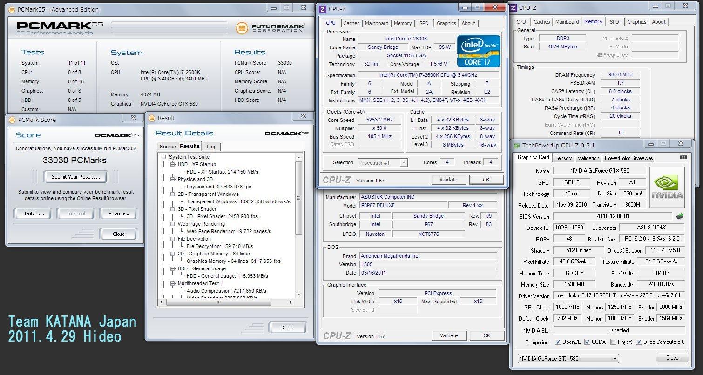Click the CAS# Latency 6.0 clocks value
Screen dimensions: 703x375
pos(620,91)
